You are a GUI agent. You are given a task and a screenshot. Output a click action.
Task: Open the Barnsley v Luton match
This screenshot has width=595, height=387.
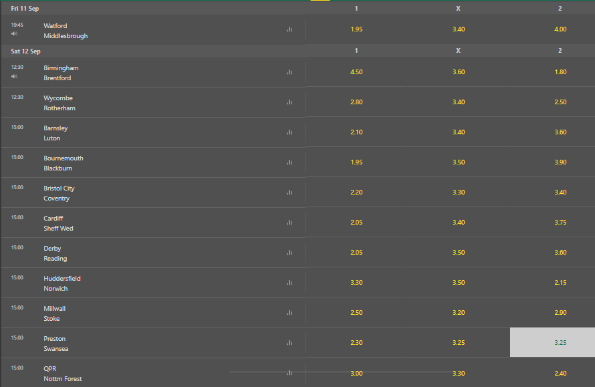tap(55, 133)
